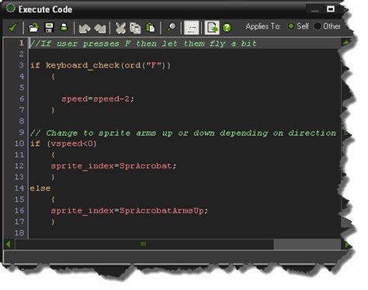The image size is (368, 290).
Task: Select the Self applies-to option
Action: [x=291, y=26]
